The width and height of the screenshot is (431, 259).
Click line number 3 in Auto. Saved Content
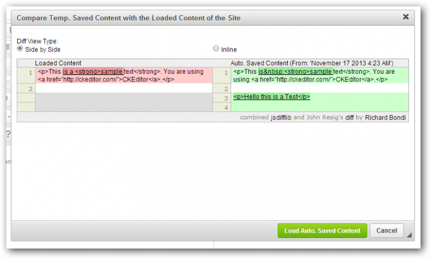pos(226,97)
